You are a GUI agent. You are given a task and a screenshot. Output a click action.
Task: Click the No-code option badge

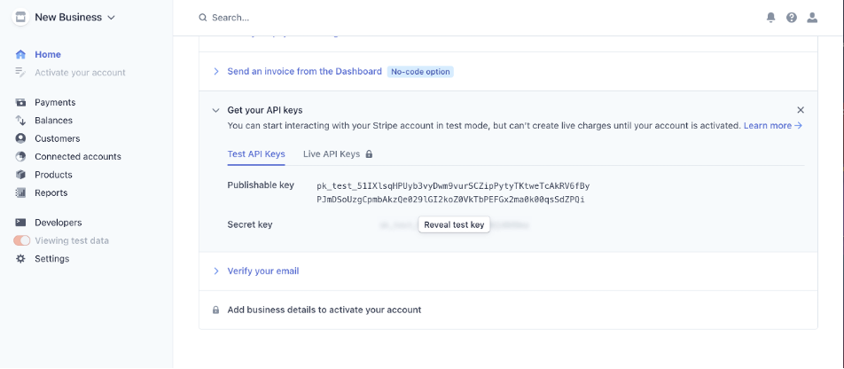(420, 72)
